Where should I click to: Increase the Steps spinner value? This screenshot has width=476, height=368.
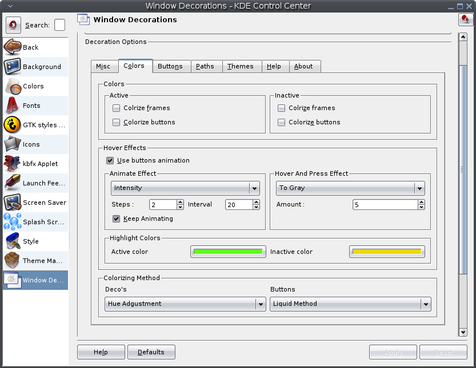[181, 202]
